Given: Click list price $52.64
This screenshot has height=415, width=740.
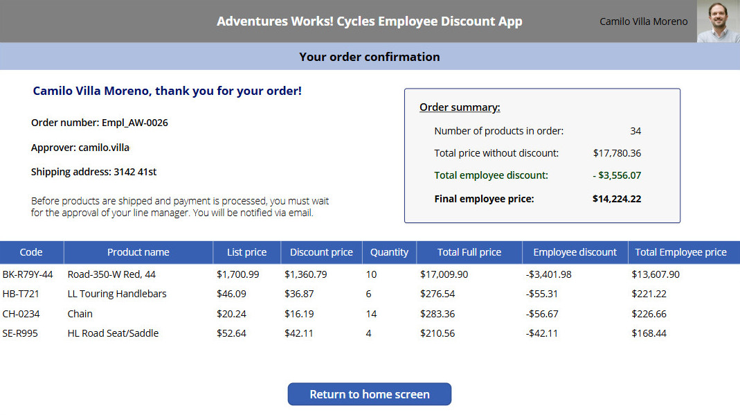Looking at the screenshot, I should click(x=231, y=333).
